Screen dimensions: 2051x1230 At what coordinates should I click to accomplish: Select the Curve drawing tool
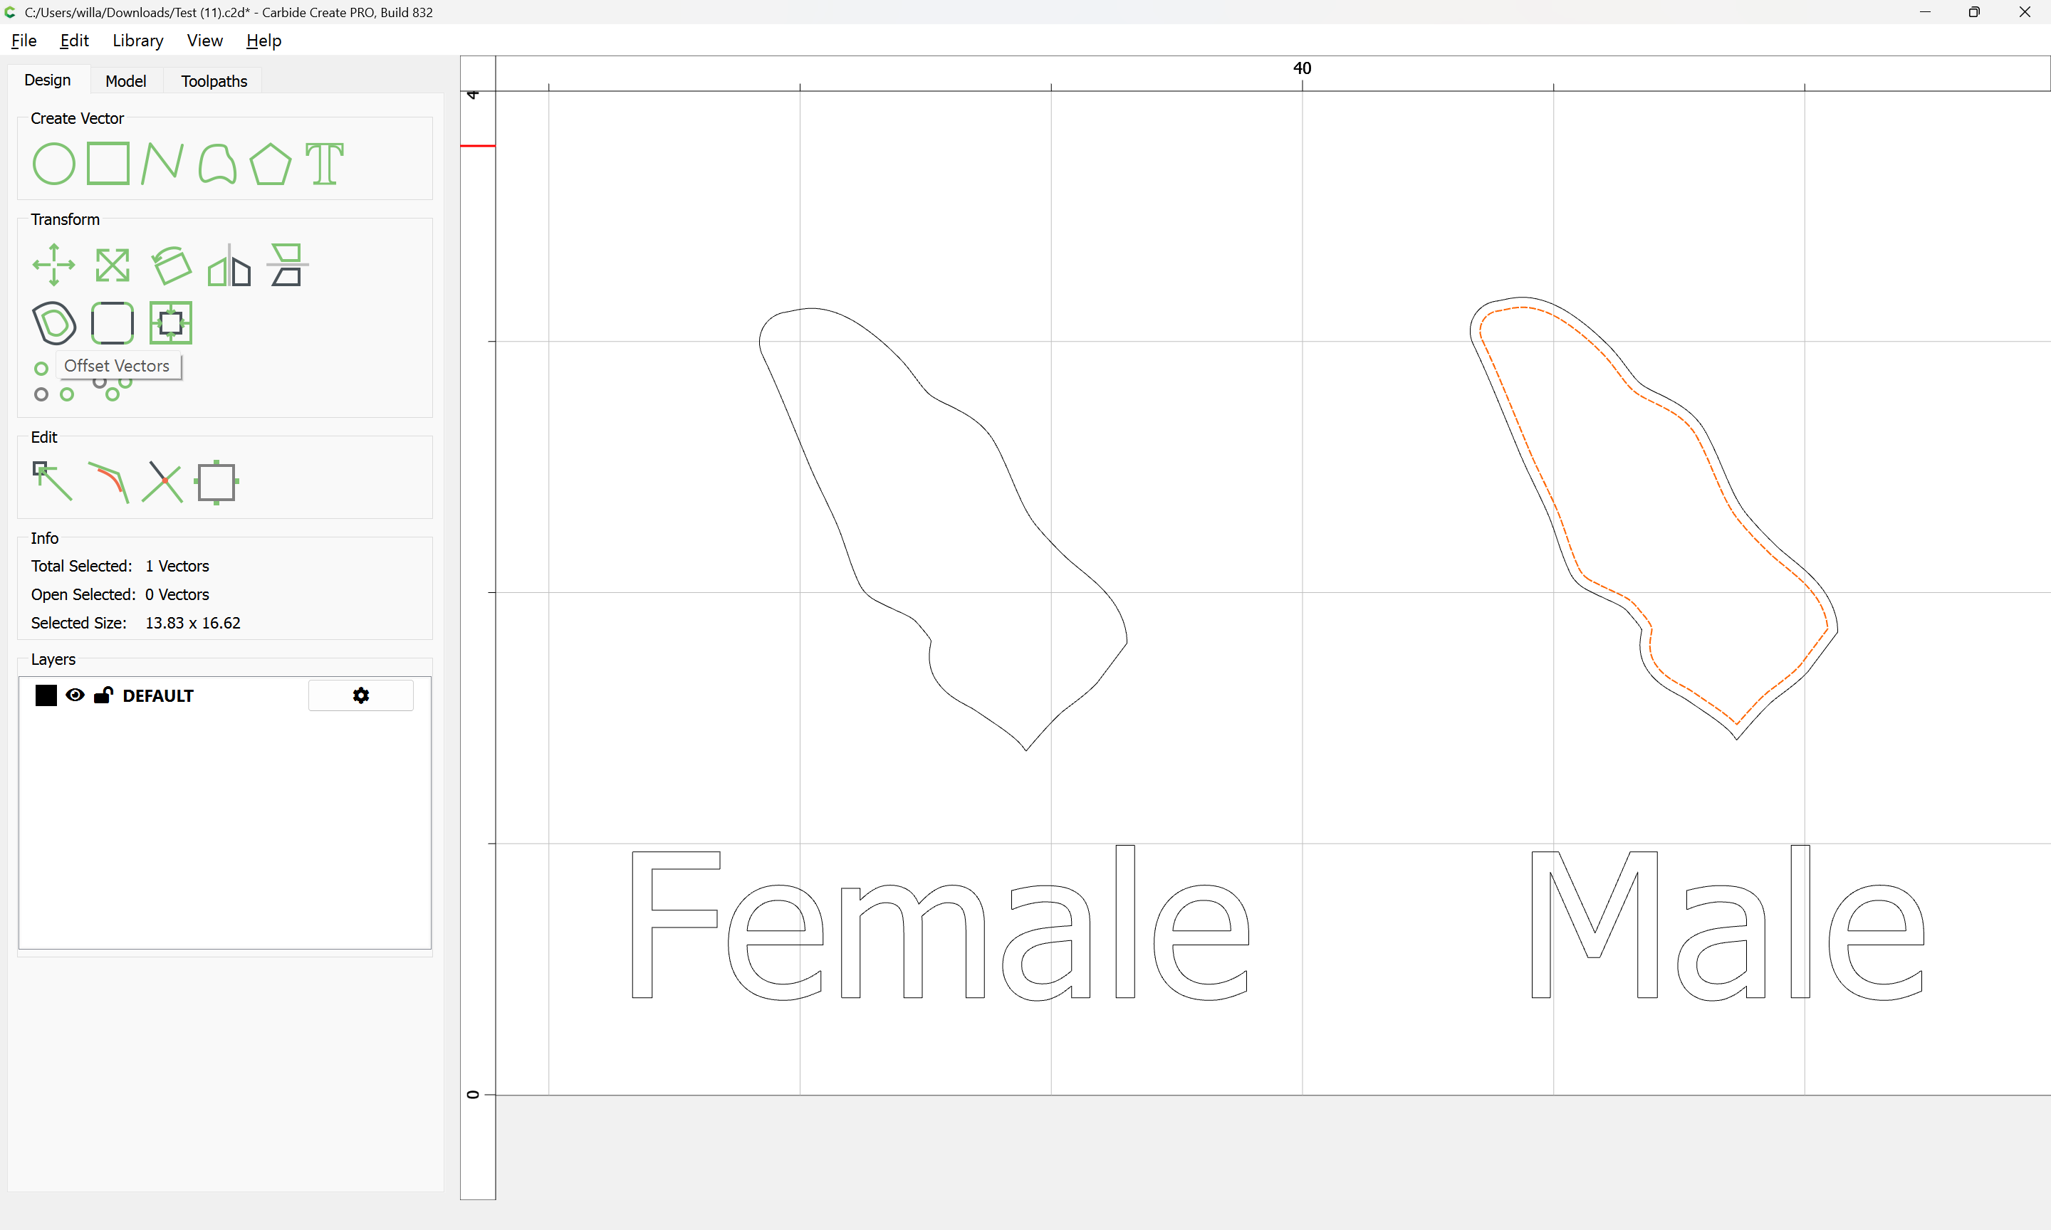pos(217,163)
